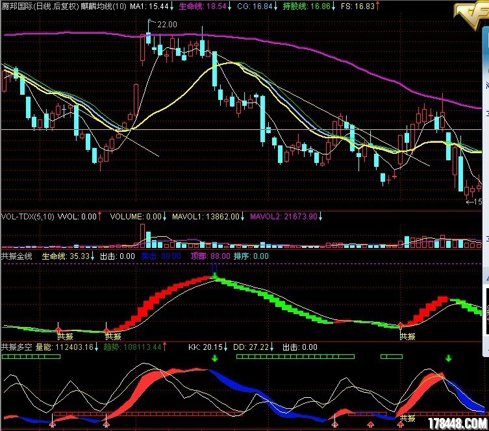Screen dimensions: 489x431
Task: Click the leftmost red diamond 共振 marker
Action: [x=59, y=325]
